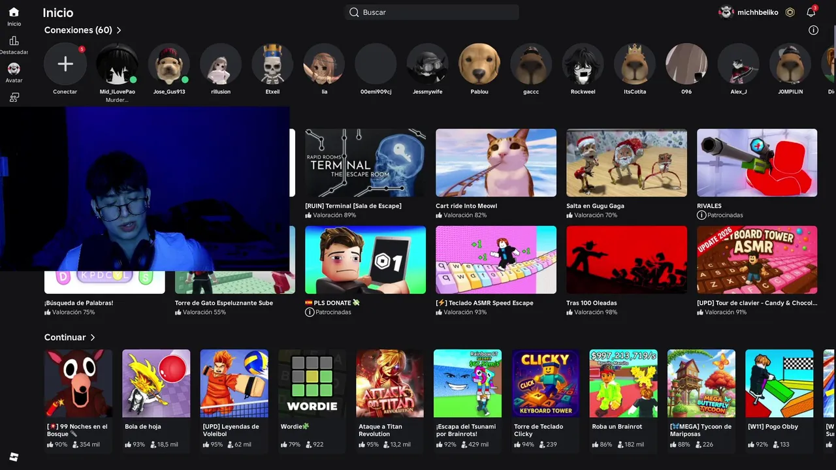The width and height of the screenshot is (836, 470).
Task: Open J0MPILIN connection avatar
Action: click(790, 64)
